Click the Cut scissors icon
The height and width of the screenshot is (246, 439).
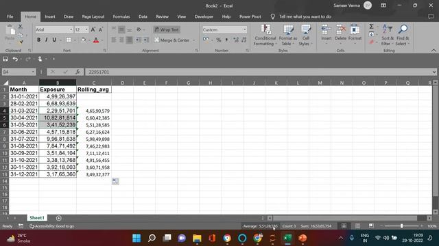pos(20,27)
